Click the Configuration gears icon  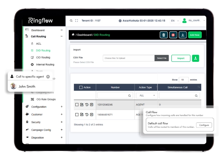click(27, 107)
